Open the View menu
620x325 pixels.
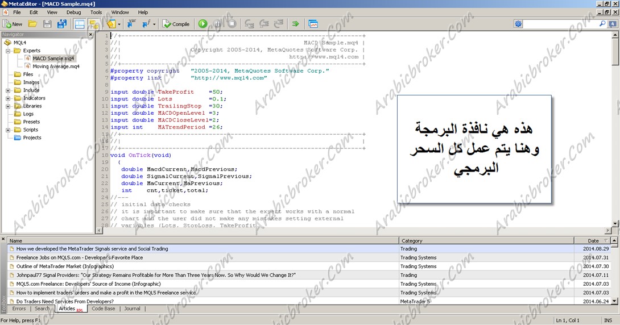tap(52, 13)
